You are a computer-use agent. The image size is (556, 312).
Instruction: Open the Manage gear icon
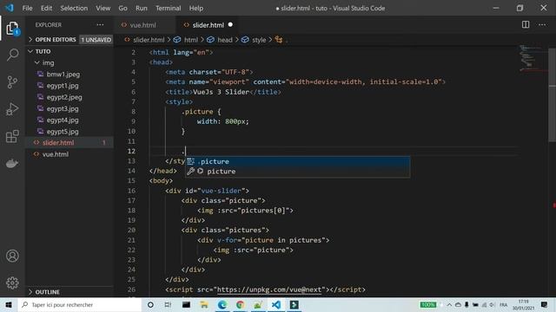(12, 283)
